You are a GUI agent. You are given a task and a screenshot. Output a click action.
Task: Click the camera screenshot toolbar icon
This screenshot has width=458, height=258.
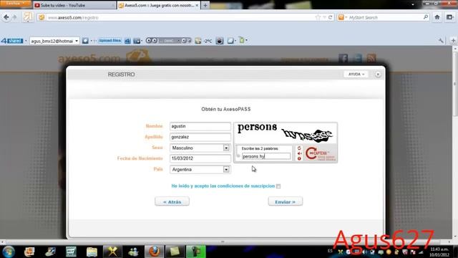tap(220, 41)
